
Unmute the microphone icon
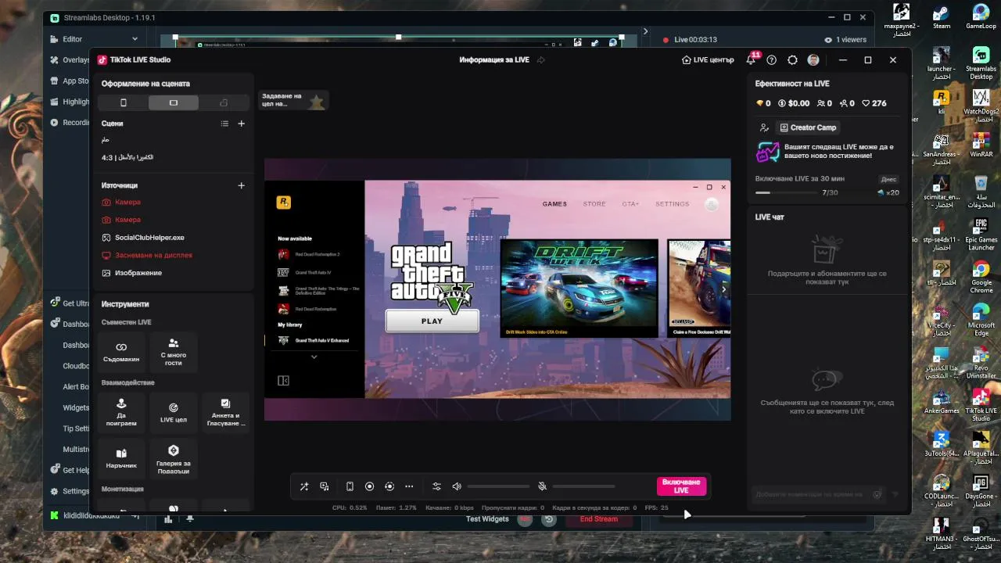542,486
